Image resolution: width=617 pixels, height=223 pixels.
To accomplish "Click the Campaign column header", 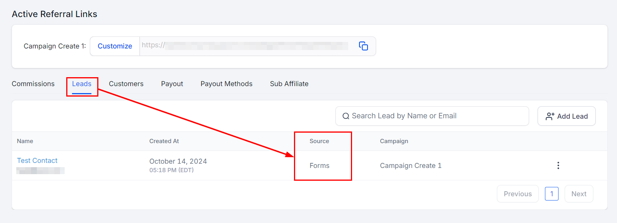I will coord(394,141).
